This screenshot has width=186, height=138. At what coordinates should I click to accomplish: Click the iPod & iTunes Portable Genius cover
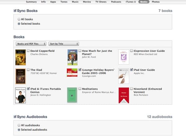point(20,95)
